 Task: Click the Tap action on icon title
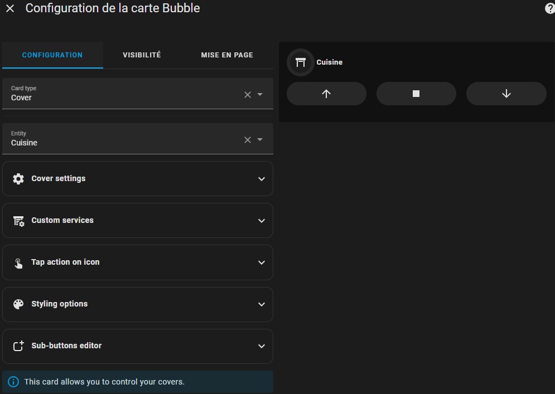(65, 262)
